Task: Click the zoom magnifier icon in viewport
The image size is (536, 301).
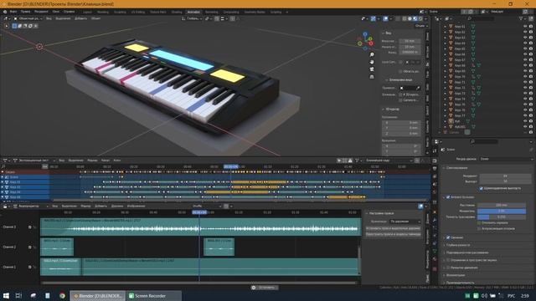Action: [x=372, y=54]
